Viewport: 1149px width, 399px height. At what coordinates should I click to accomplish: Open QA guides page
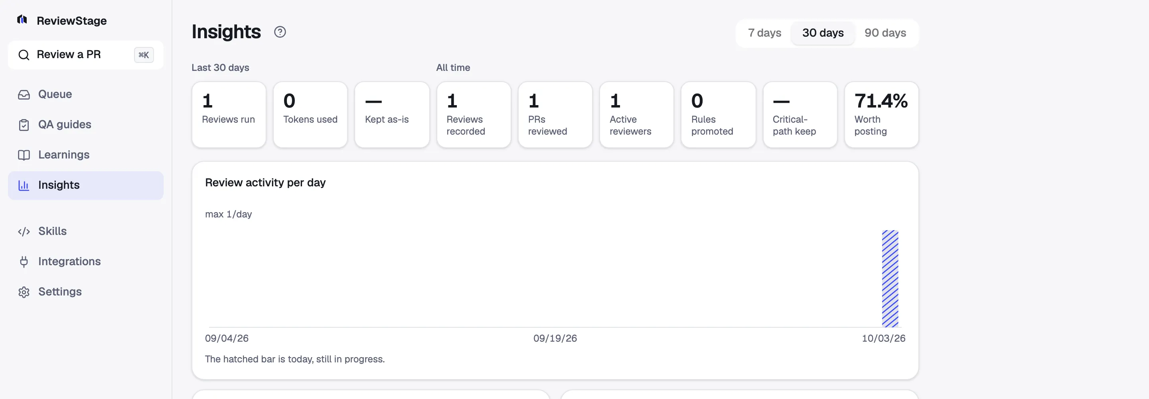pyautogui.click(x=86, y=125)
